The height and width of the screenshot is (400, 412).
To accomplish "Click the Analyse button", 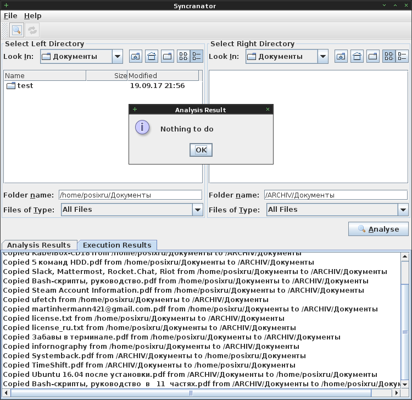I will pos(378,229).
